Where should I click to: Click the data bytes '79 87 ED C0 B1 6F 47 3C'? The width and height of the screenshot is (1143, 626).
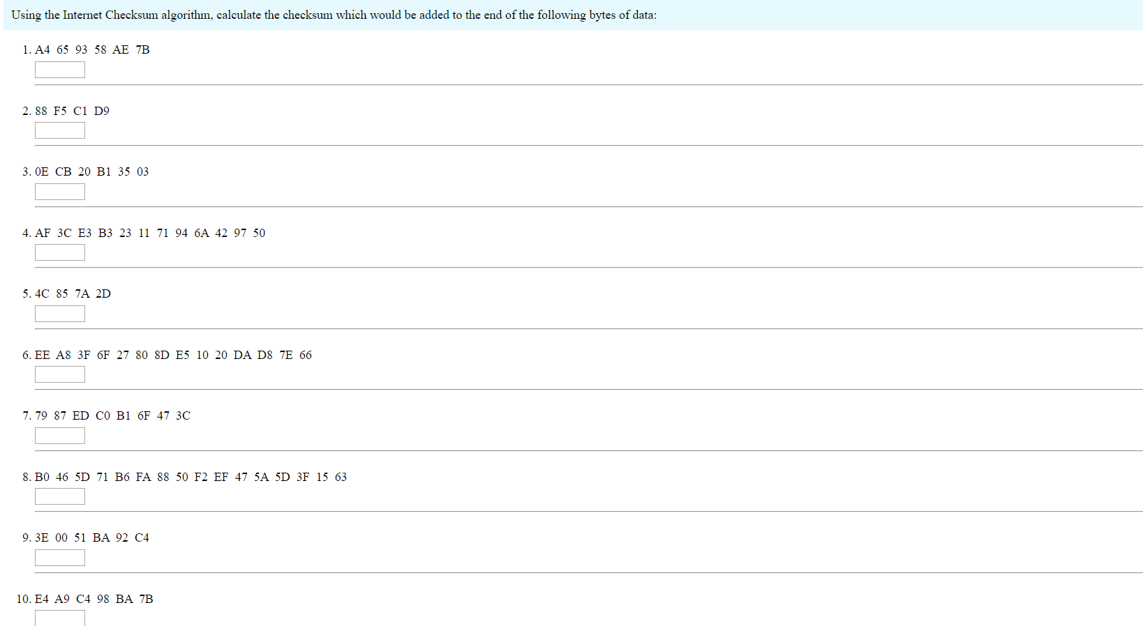pyautogui.click(x=112, y=415)
